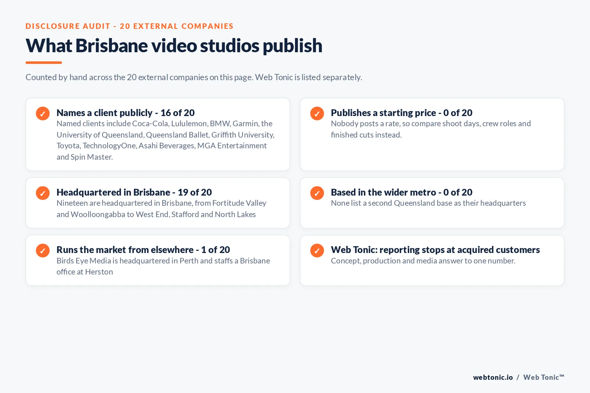Select 'Runs the market from elsewhere - 1 of 20' heading
590x393 pixels.
[143, 250]
